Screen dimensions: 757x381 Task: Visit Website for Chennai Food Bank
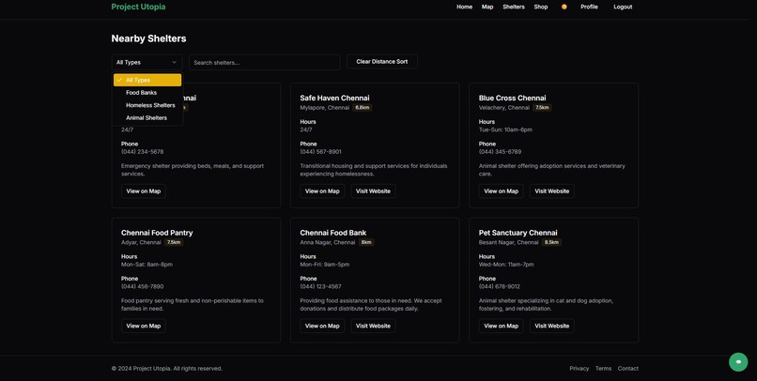pos(373,326)
